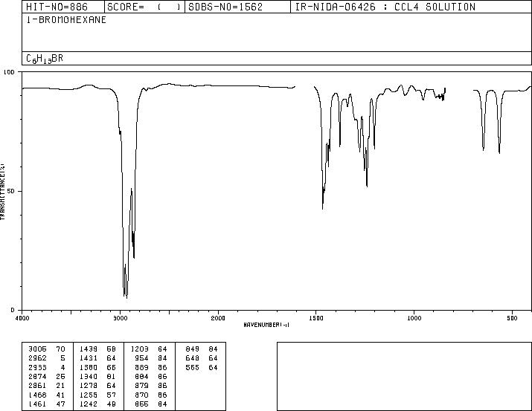This screenshot has width=532, height=411.
Task: Select peak table entry 1255
Action: (89, 395)
